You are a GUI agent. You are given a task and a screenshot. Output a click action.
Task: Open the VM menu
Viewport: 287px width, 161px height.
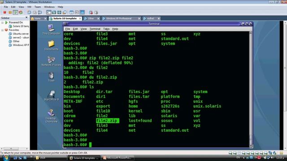click(x=29, y=7)
